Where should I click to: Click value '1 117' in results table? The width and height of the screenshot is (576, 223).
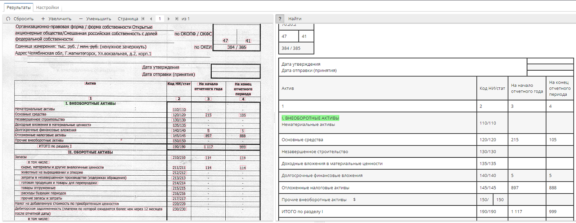coord(517,212)
